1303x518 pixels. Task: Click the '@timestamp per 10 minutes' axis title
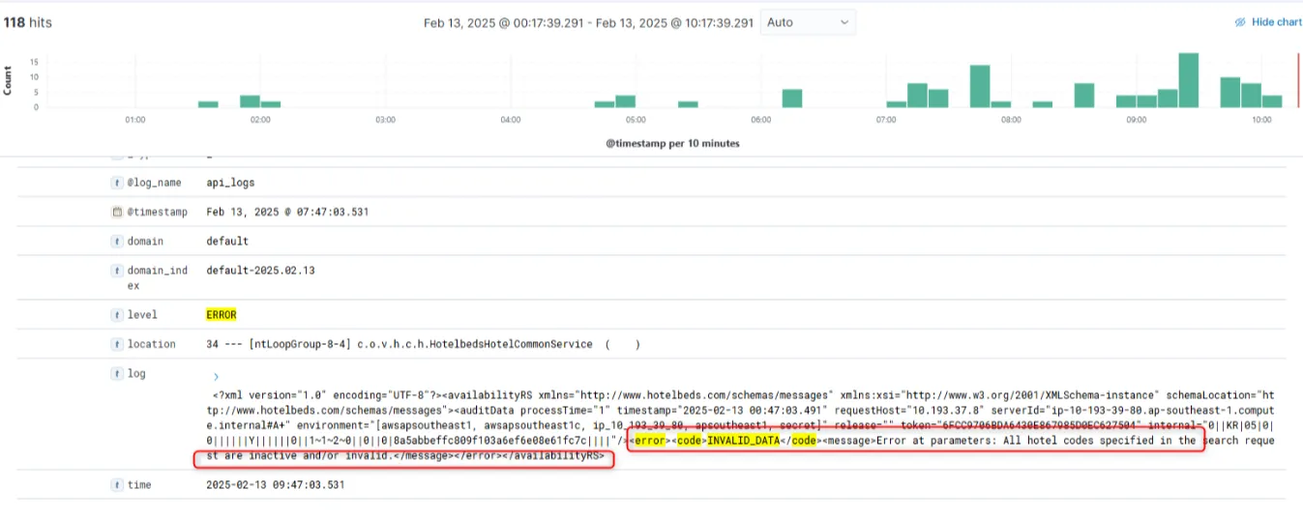click(672, 143)
